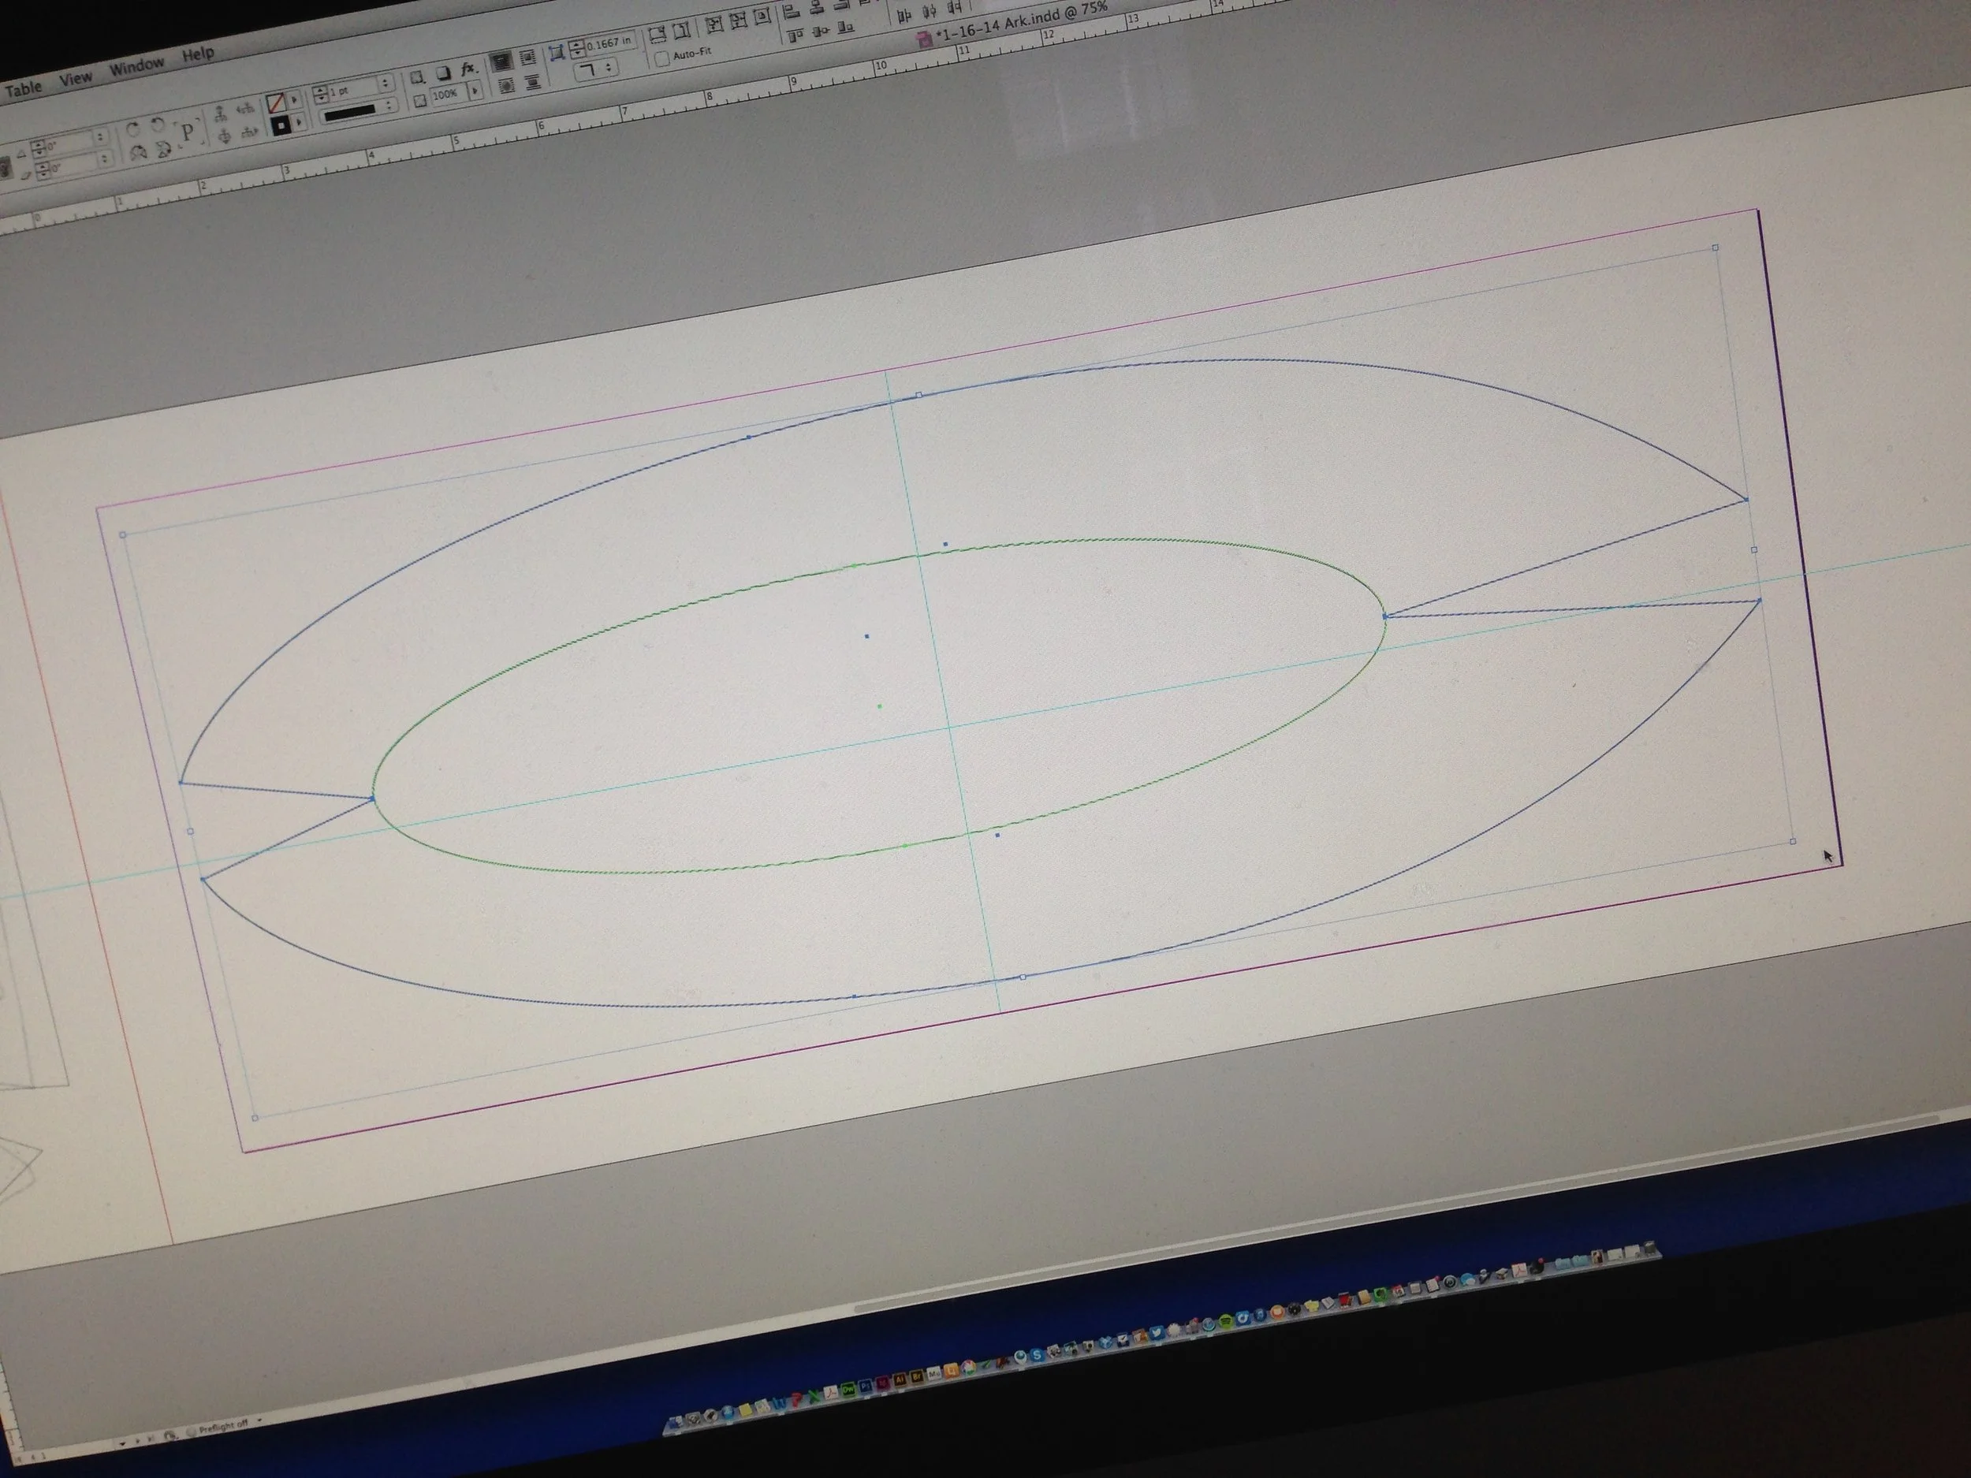The width and height of the screenshot is (1971, 1478).
Task: Click the Corner Options icon
Action: point(557,54)
